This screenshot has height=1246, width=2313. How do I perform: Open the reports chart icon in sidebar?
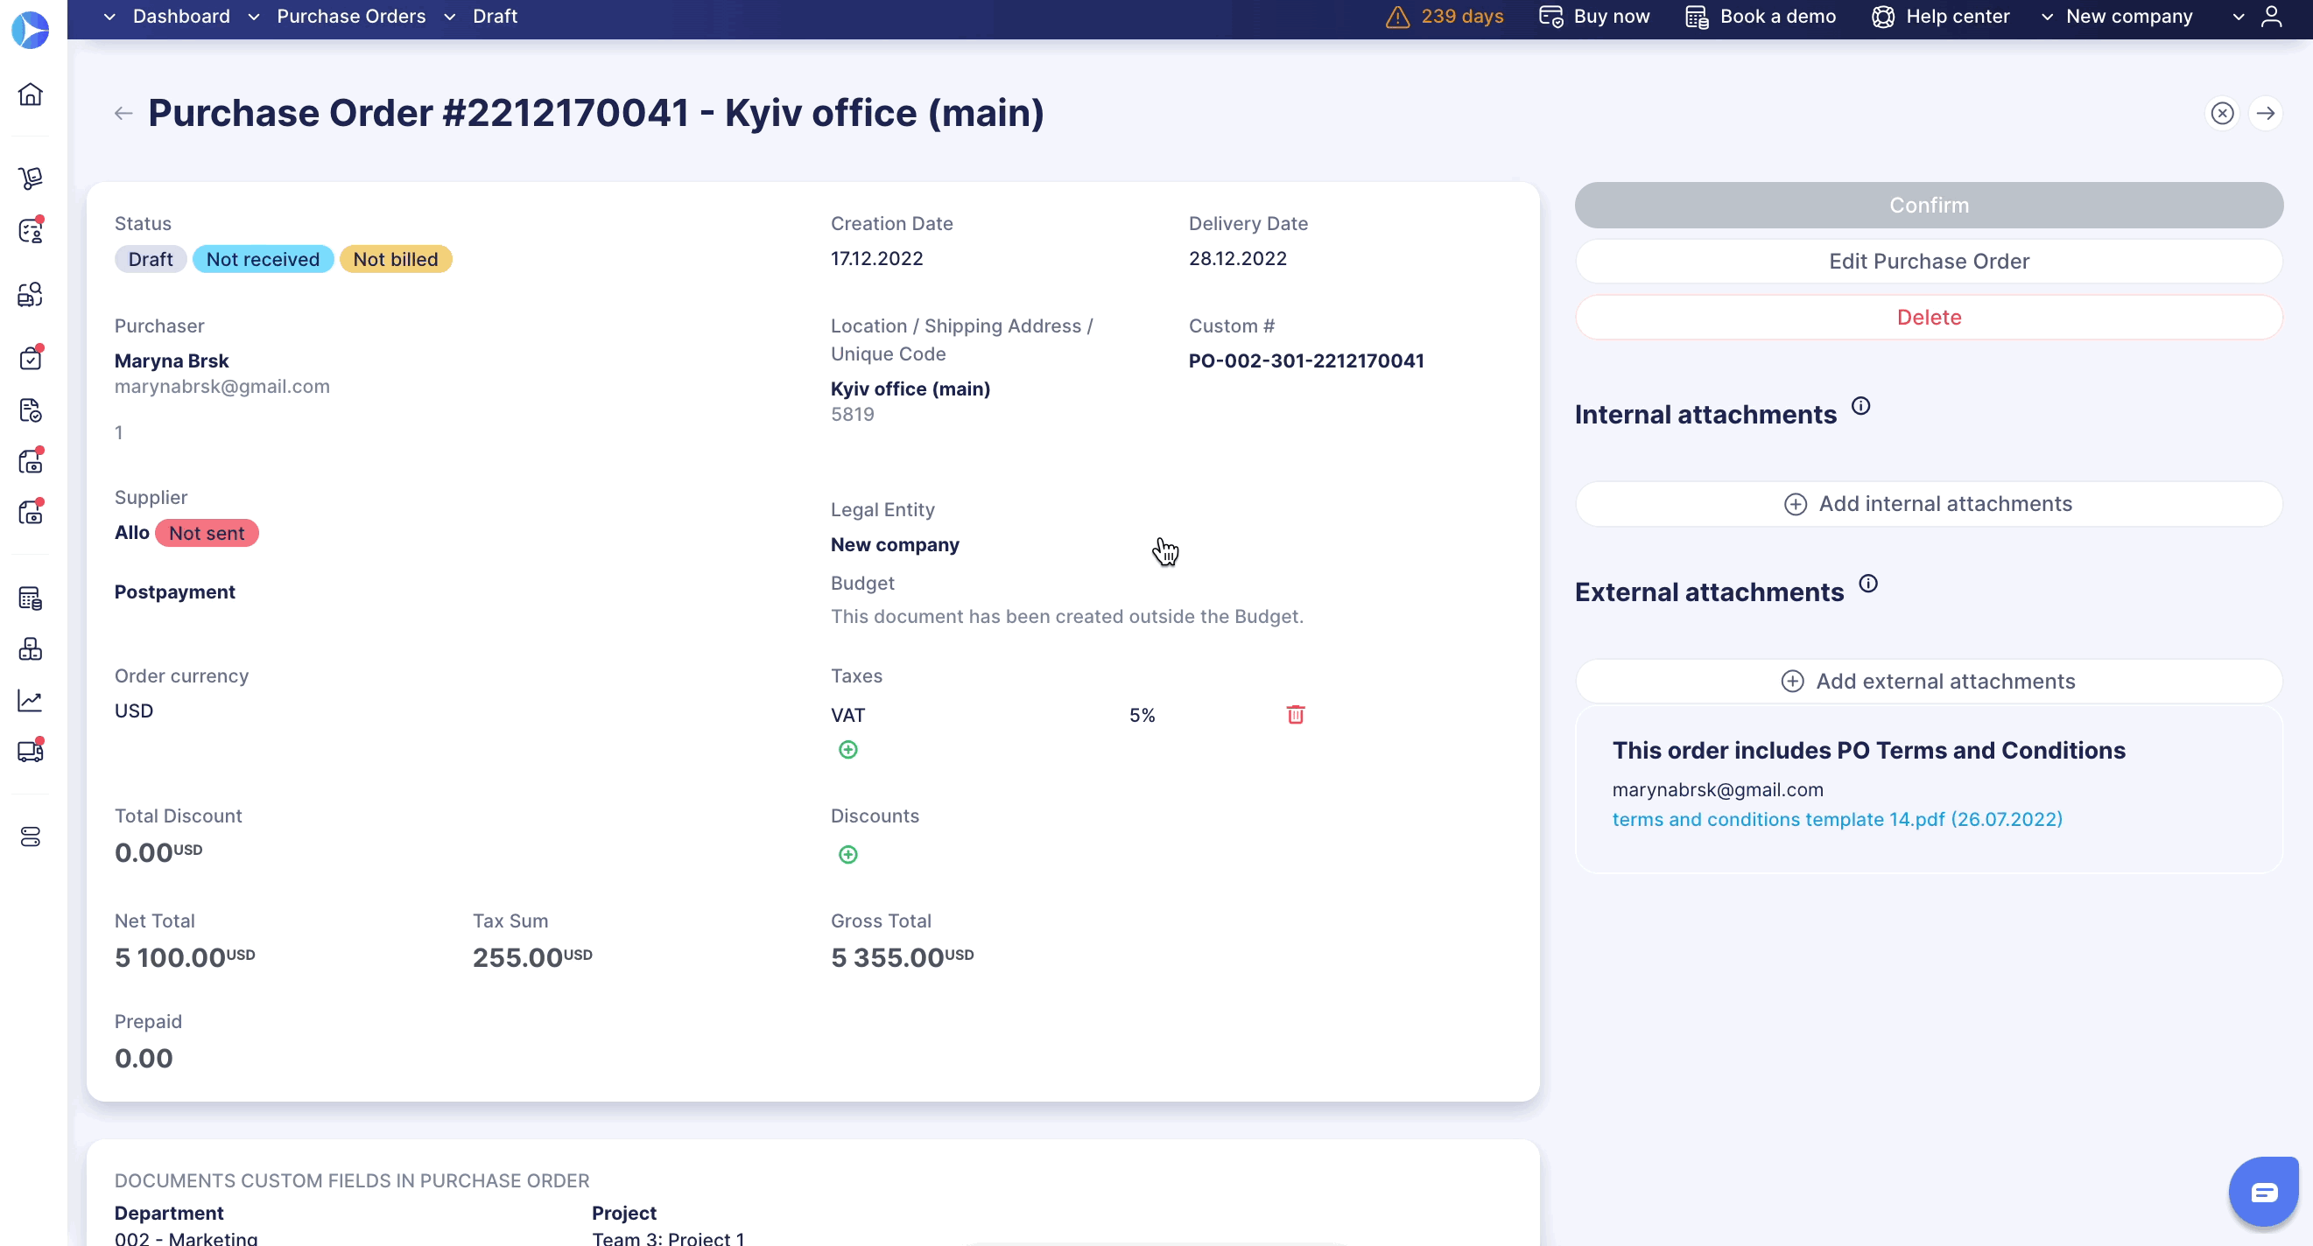[31, 700]
